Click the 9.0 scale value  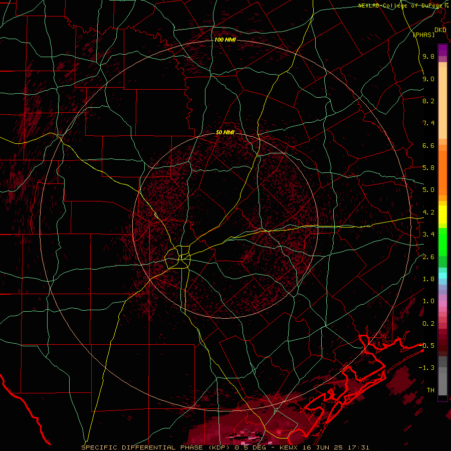(428, 79)
